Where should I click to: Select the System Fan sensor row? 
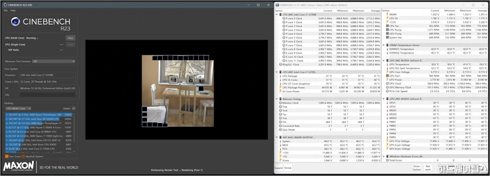coord(434,37)
